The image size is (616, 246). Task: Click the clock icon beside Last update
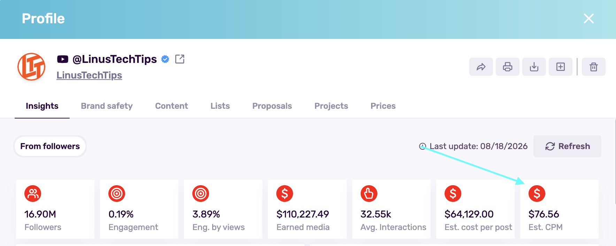422,146
